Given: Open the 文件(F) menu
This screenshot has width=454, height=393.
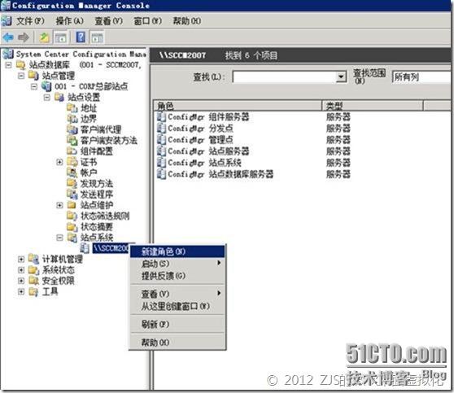Looking at the screenshot, I should [x=30, y=21].
